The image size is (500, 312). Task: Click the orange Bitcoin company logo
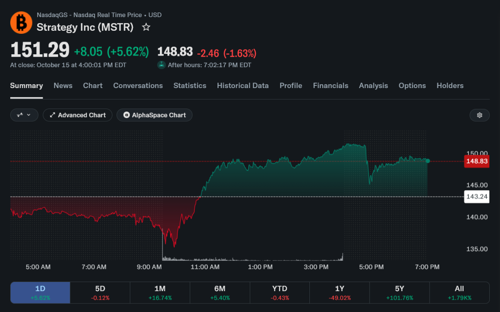coord(21,23)
